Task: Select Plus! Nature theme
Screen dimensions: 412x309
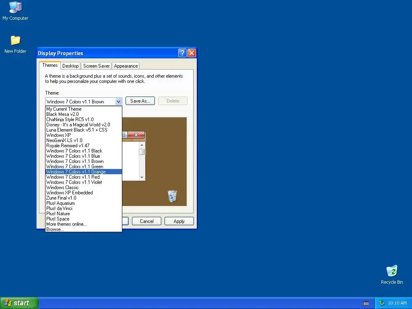Action: tap(84, 214)
